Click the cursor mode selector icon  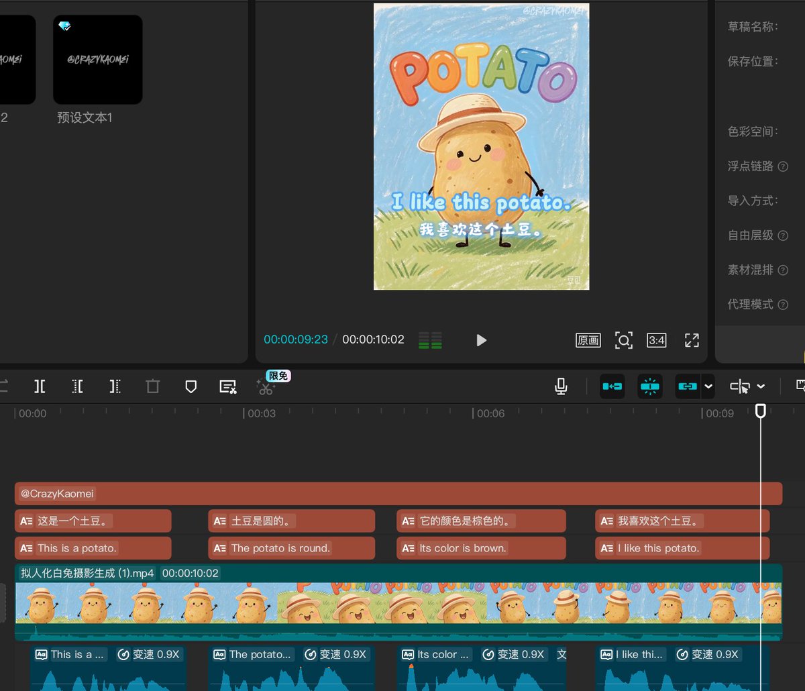[x=740, y=386]
